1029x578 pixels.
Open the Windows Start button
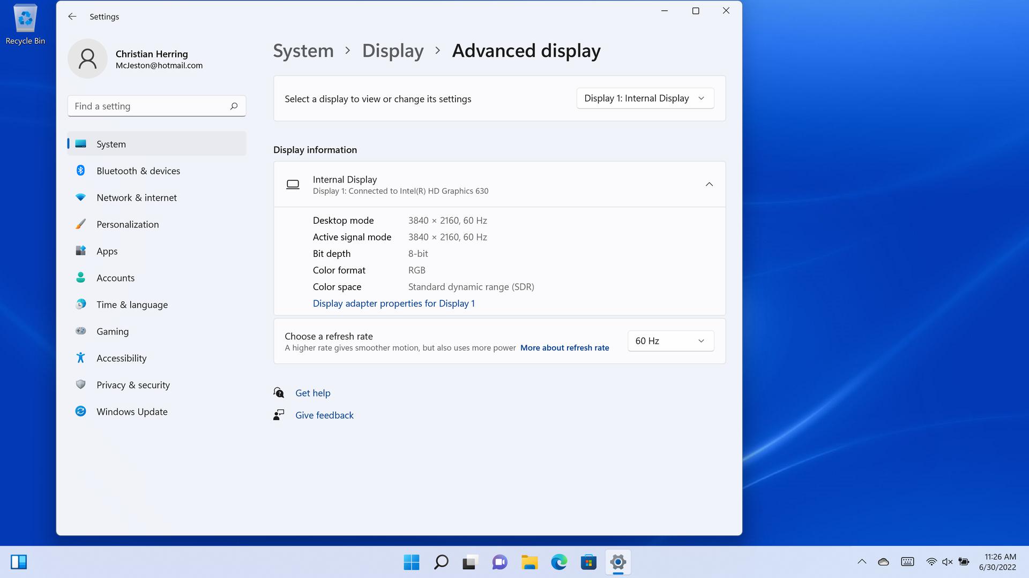(412, 562)
